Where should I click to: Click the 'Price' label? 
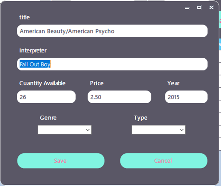pos(97,83)
